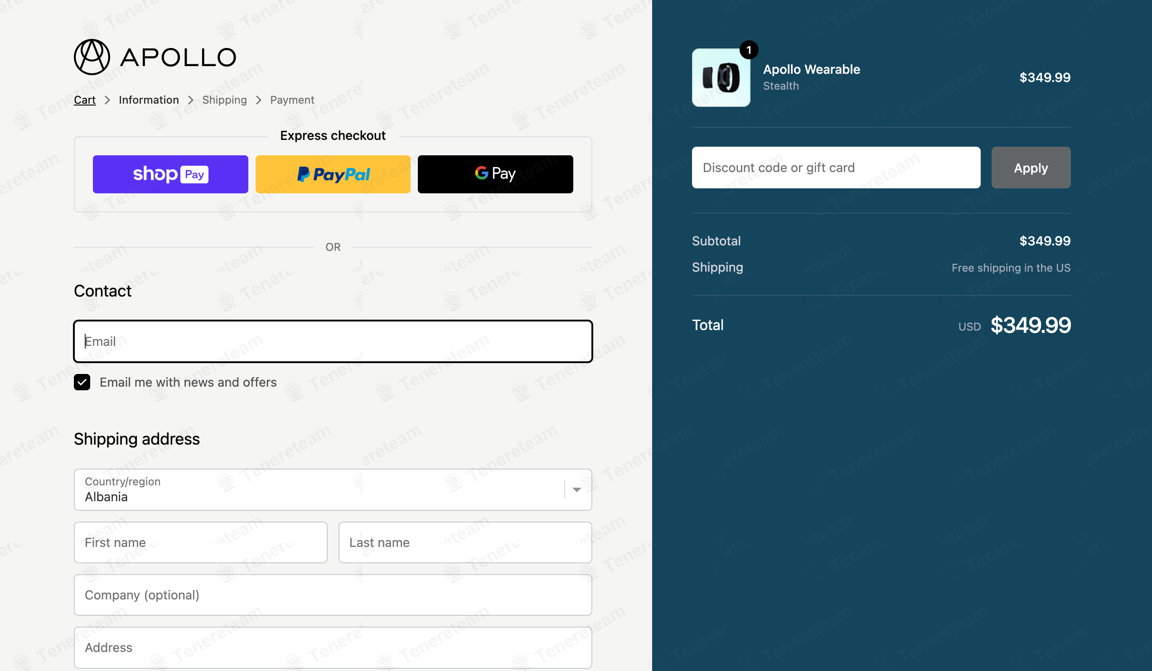
Task: Select Google Pay express checkout
Action: (495, 174)
